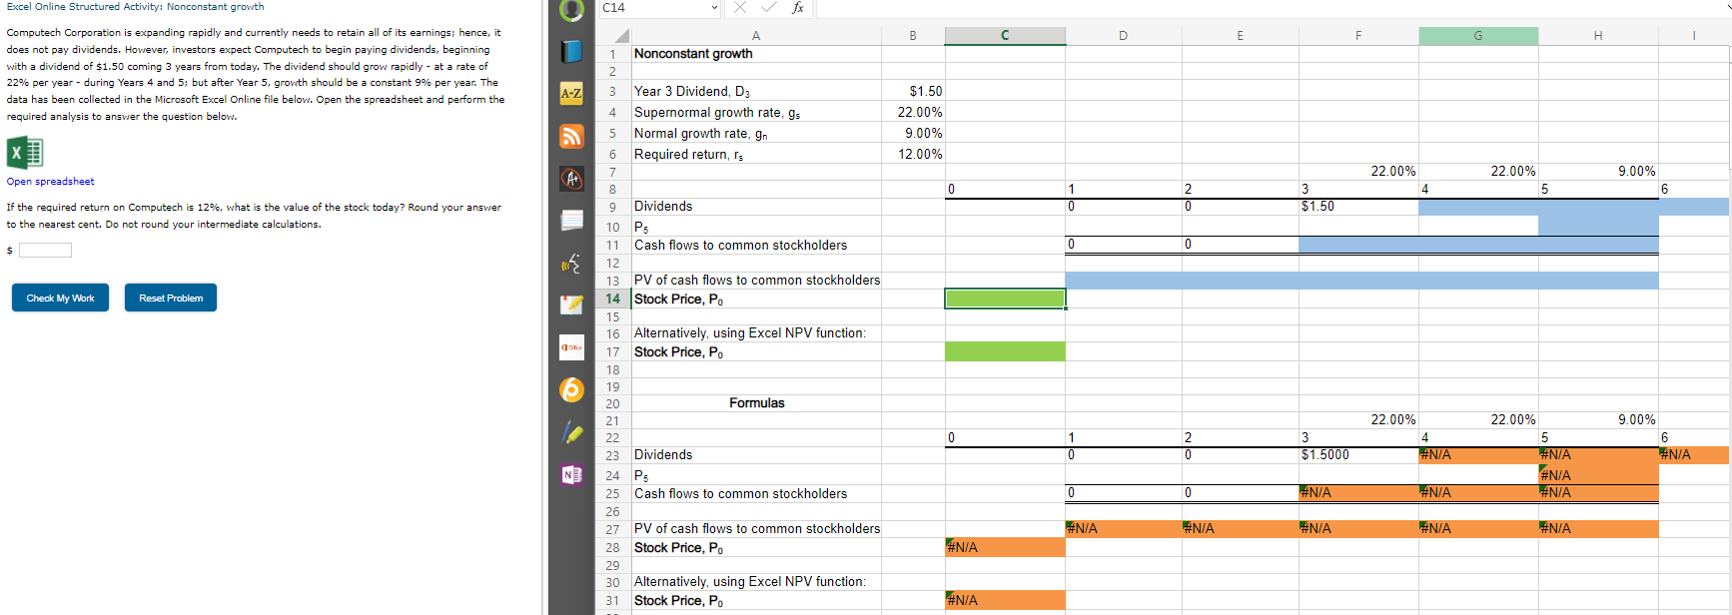
Task: Open the spreadsheet link
Action: click(x=50, y=182)
